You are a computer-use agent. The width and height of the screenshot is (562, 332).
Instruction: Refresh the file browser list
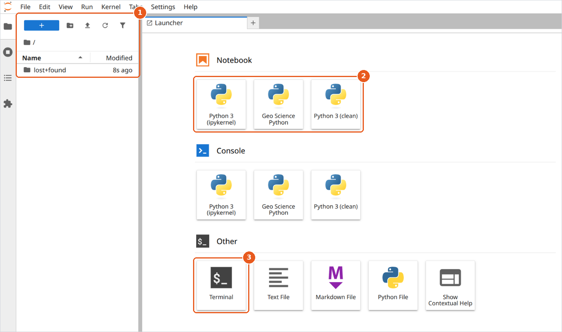pyautogui.click(x=105, y=25)
